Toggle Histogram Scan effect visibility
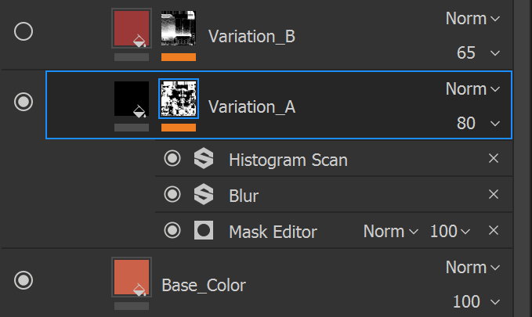 [172, 159]
